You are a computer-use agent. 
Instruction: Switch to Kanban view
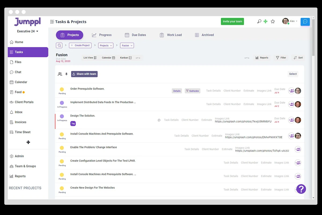click(x=126, y=58)
